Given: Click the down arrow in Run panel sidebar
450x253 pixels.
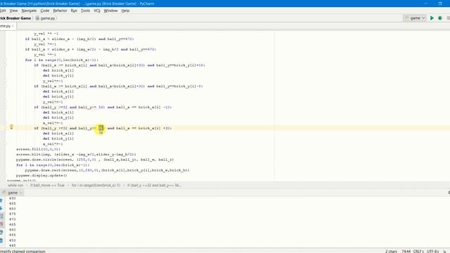Looking at the screenshot, I should [1, 208].
